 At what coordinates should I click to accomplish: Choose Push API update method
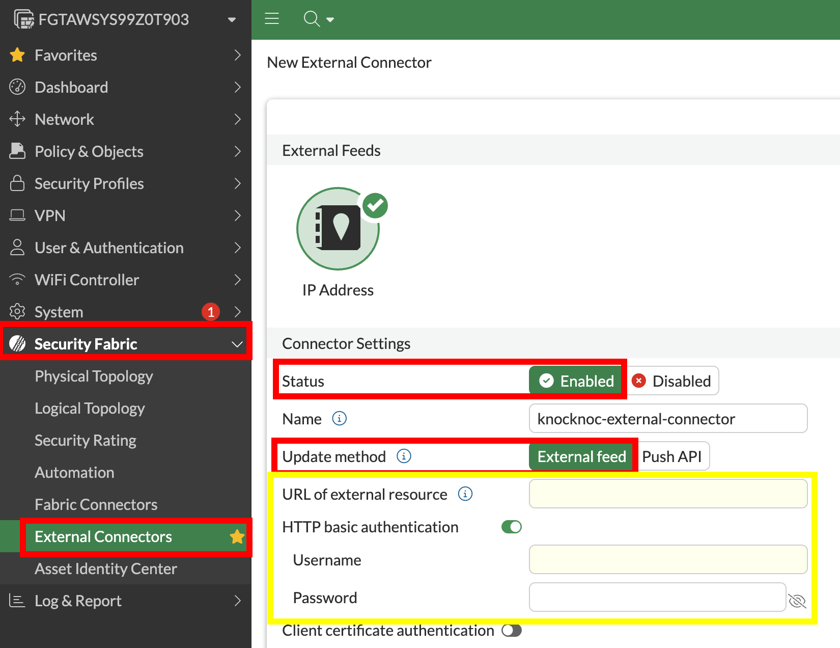click(671, 456)
